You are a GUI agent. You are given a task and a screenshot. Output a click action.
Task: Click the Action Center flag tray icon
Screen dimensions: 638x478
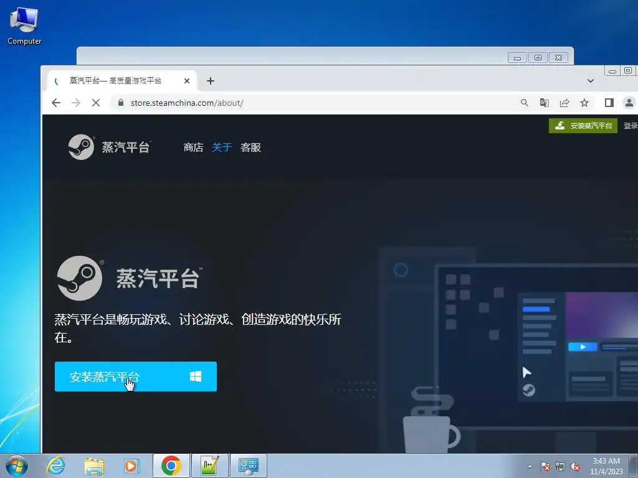pyautogui.click(x=545, y=466)
